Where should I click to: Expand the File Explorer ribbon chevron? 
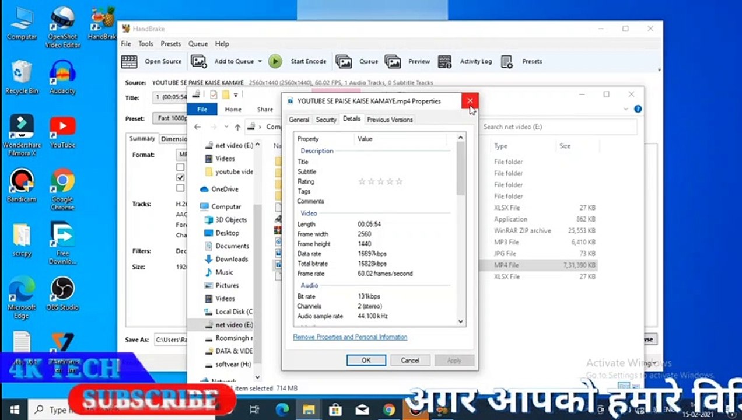click(x=626, y=109)
